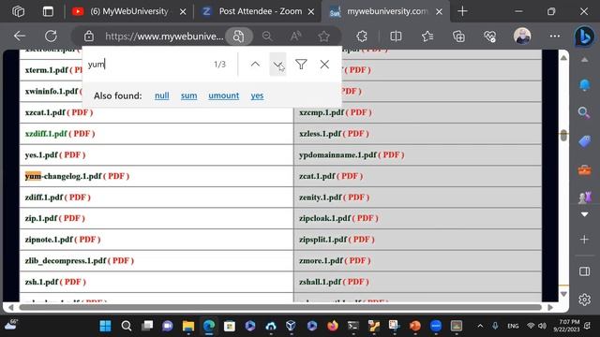
Task: Go back to the previous page
Action: point(19,37)
